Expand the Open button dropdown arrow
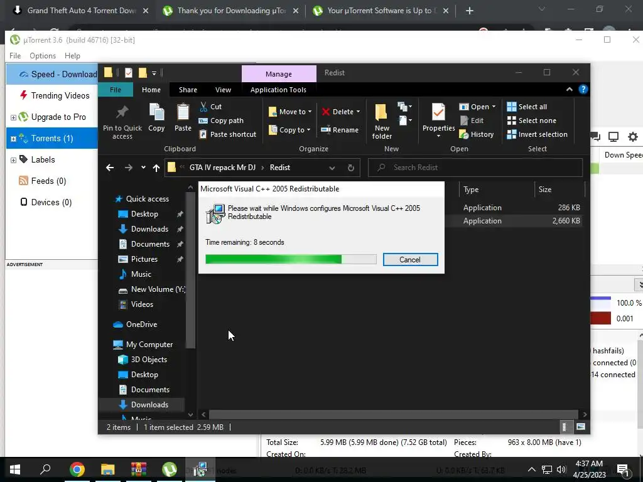 pos(494,107)
